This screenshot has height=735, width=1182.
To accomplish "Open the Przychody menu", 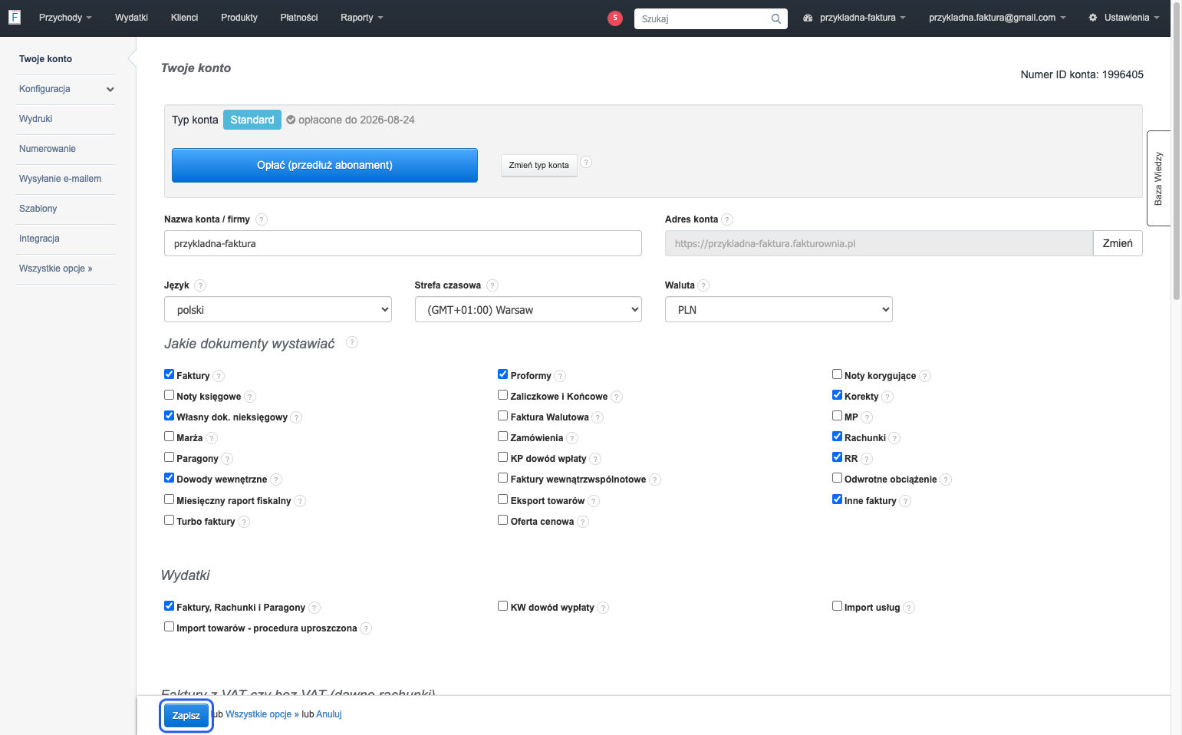I will pos(65,18).
